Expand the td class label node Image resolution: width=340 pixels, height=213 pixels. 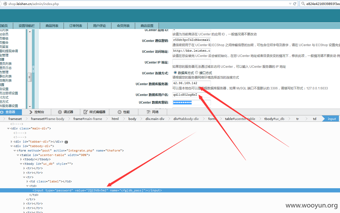(27, 181)
